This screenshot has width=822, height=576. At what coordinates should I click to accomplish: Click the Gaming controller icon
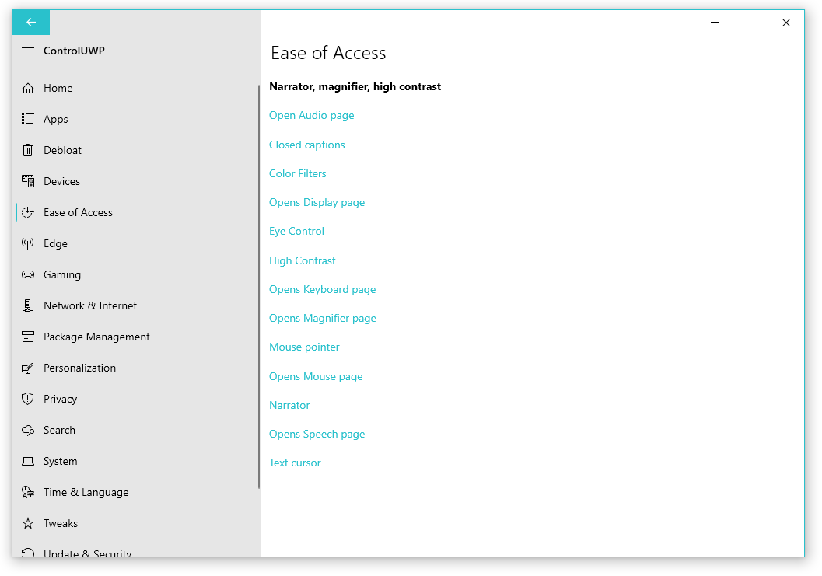[x=28, y=274]
